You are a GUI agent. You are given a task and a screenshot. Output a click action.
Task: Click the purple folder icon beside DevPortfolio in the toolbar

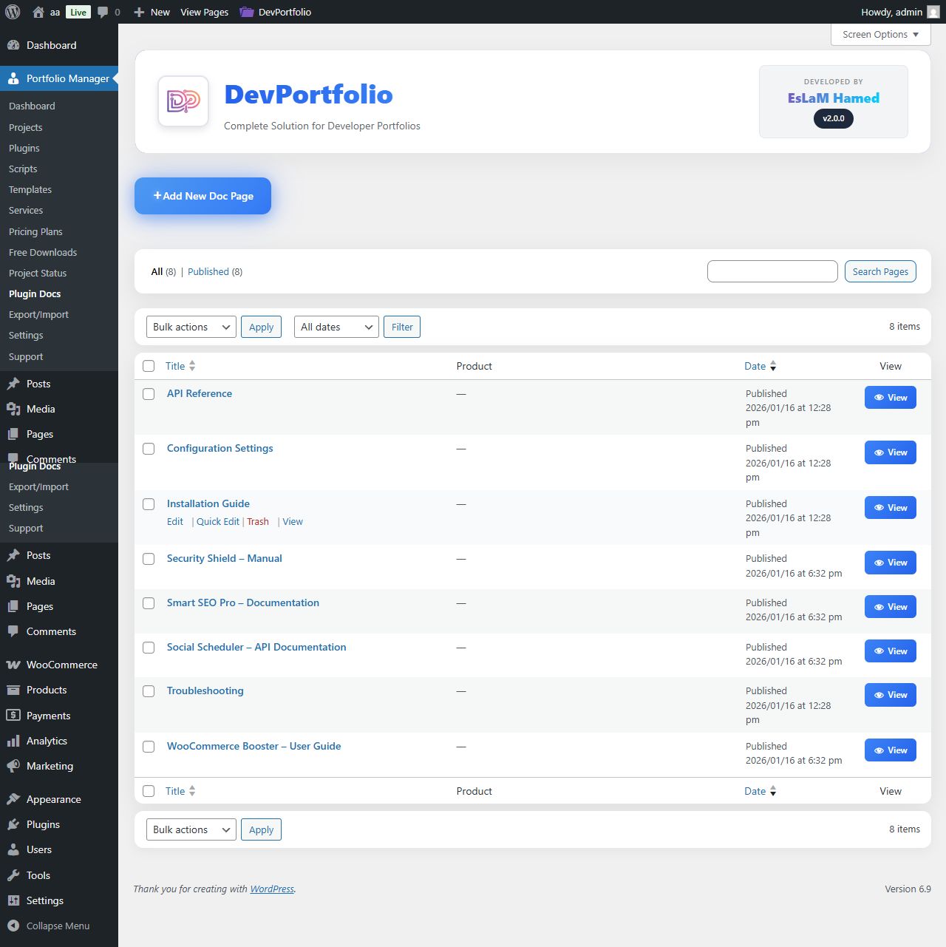(x=247, y=12)
